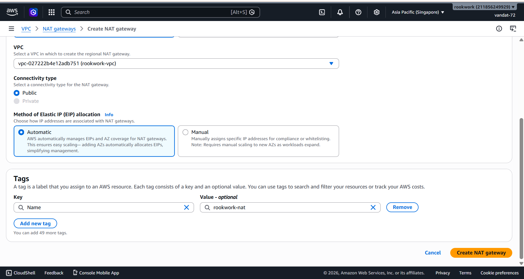Viewport: 524px width, 279px height.
Task: Click the scrollbar up arrow
Action: coord(521,40)
